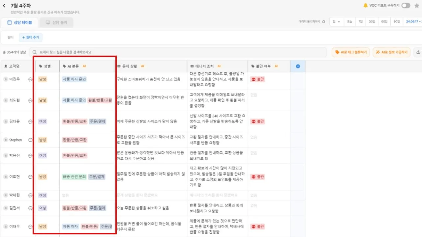Add a column with blue plus icon
422x237 pixels.
pos(298,66)
